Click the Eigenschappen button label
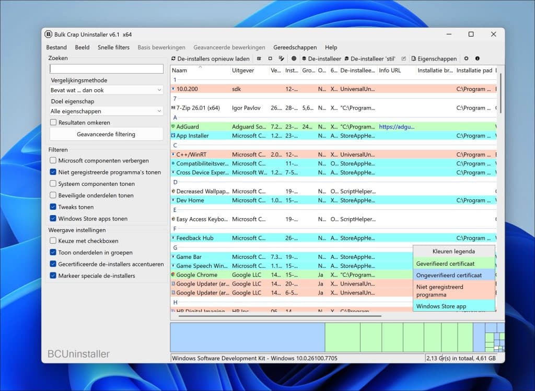This screenshot has height=391, width=535. 437,58
